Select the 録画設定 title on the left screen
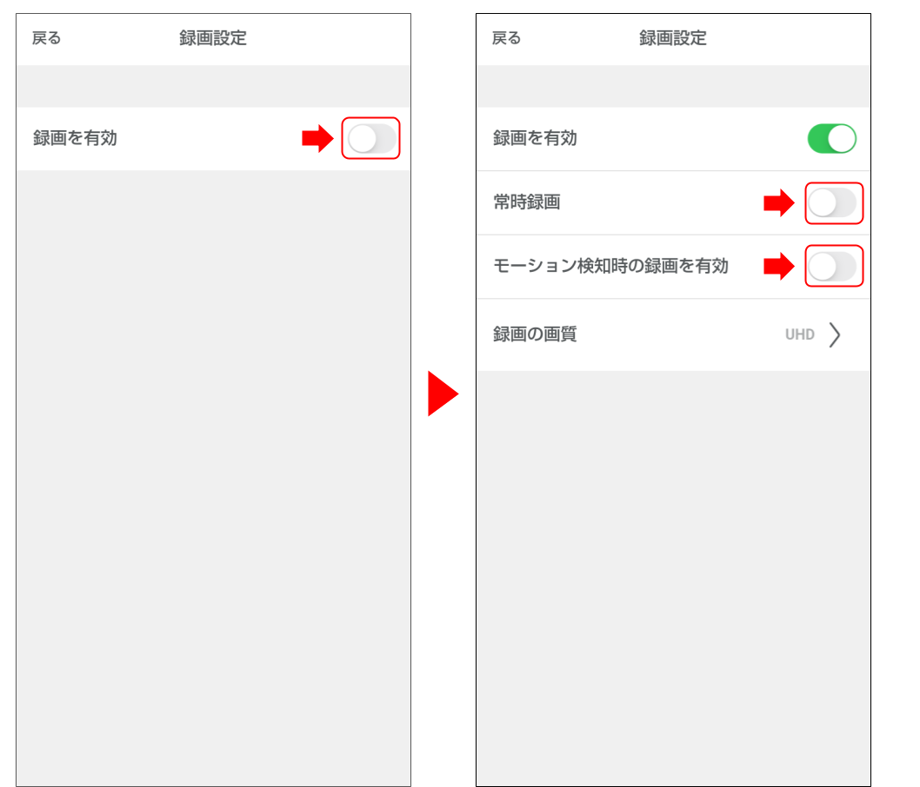Viewport: 920px width, 787px height. coord(211,38)
